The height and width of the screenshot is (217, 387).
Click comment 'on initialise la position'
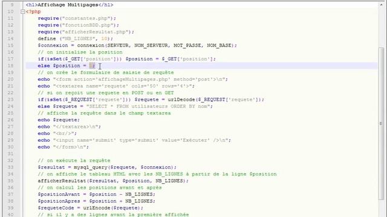coord(80,52)
